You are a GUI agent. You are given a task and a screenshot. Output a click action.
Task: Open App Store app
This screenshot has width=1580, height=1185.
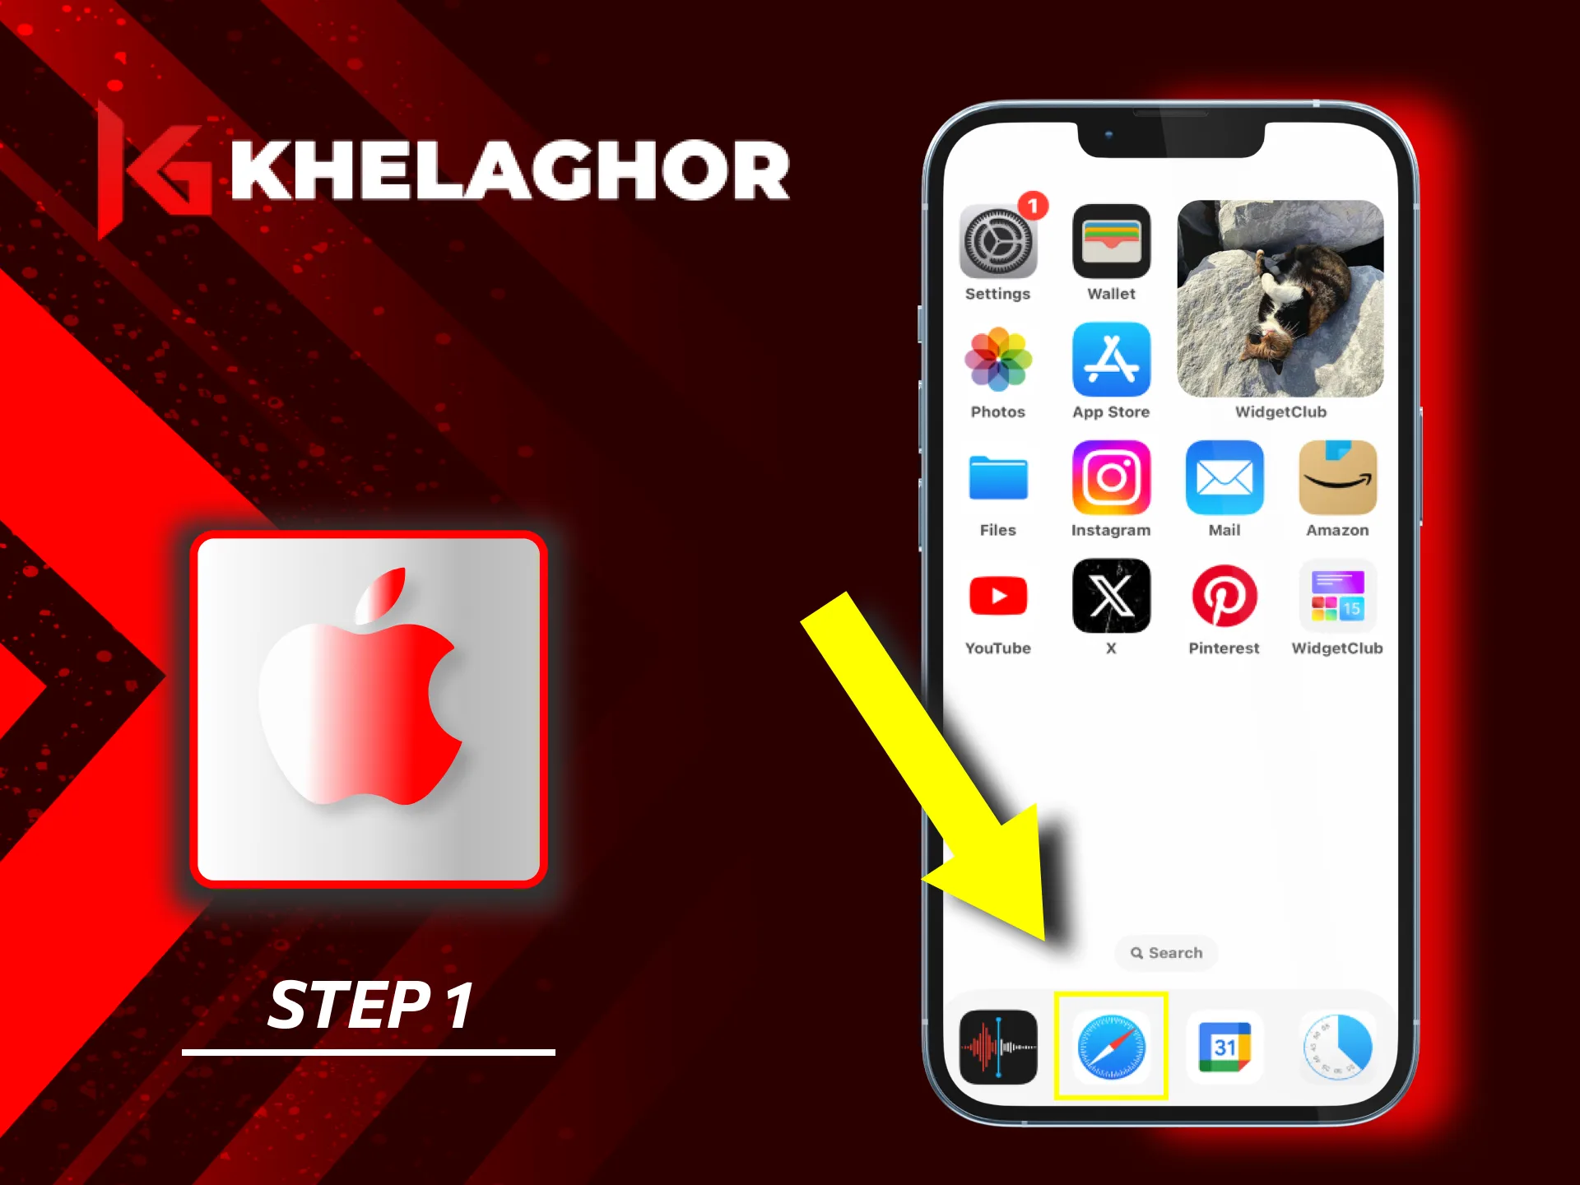click(1108, 374)
